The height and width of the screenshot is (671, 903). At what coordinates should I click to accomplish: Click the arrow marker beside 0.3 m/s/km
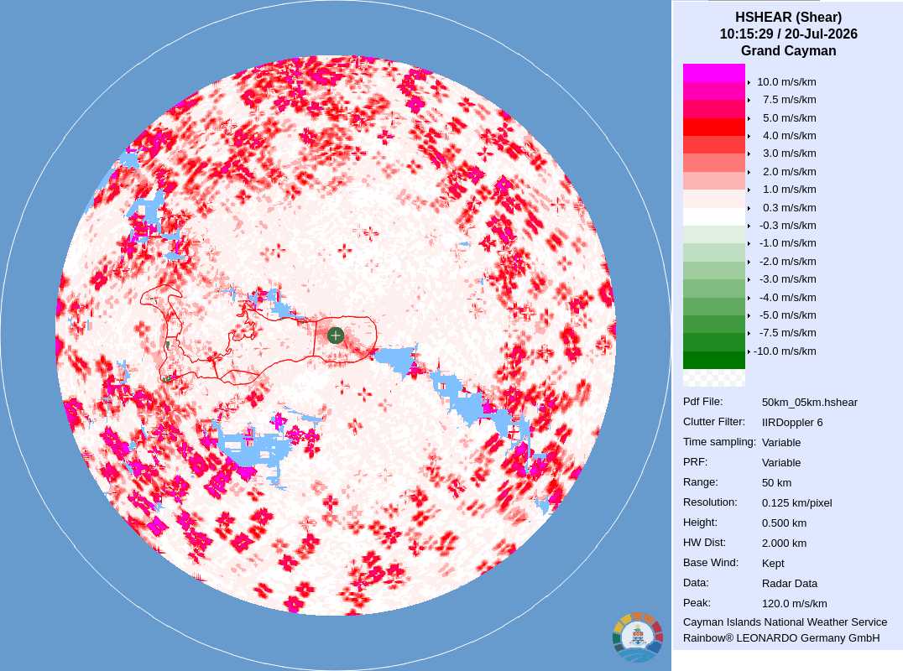point(749,208)
